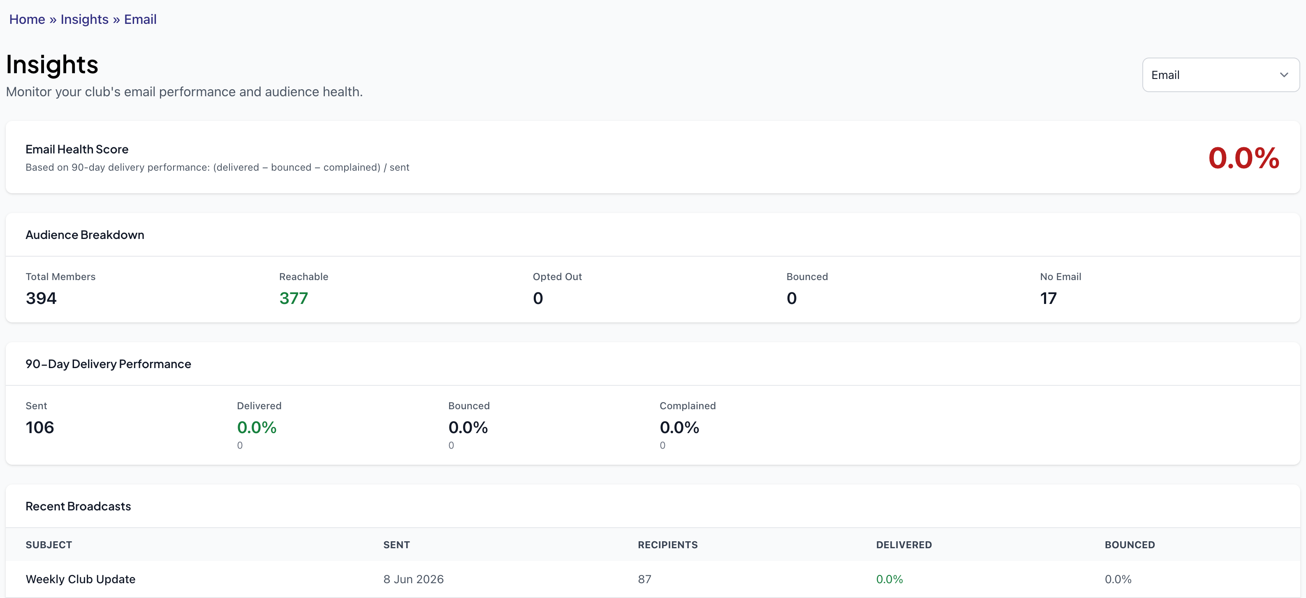Open the Home breadcrumb link
The image size is (1306, 598).
tap(27, 19)
